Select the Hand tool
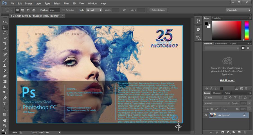 click(5, 120)
